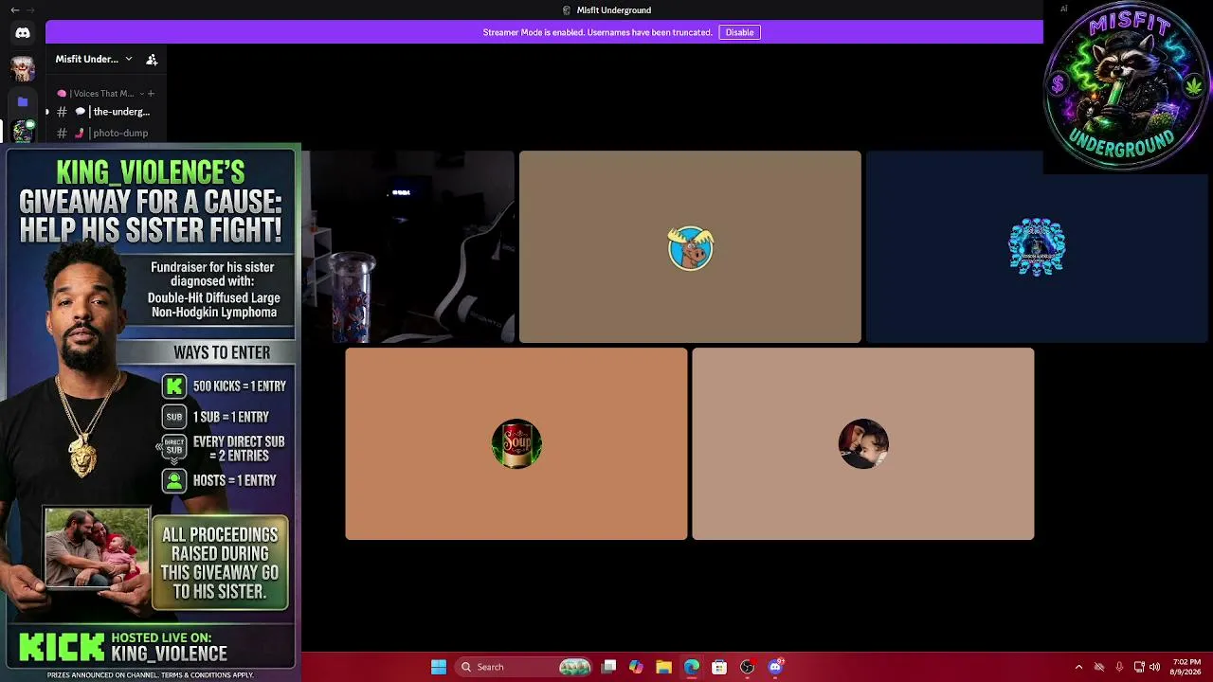Open the network status tray icon
Screen dimensions: 1213x682
pyautogui.click(x=1099, y=667)
